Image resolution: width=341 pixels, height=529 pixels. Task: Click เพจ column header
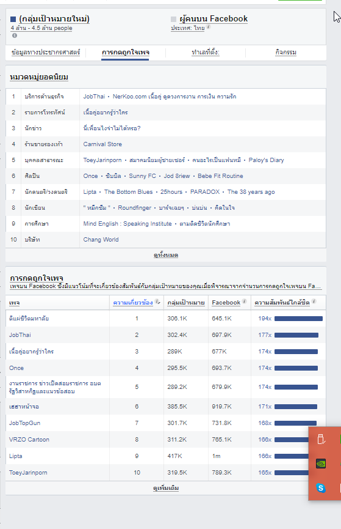coord(14,303)
